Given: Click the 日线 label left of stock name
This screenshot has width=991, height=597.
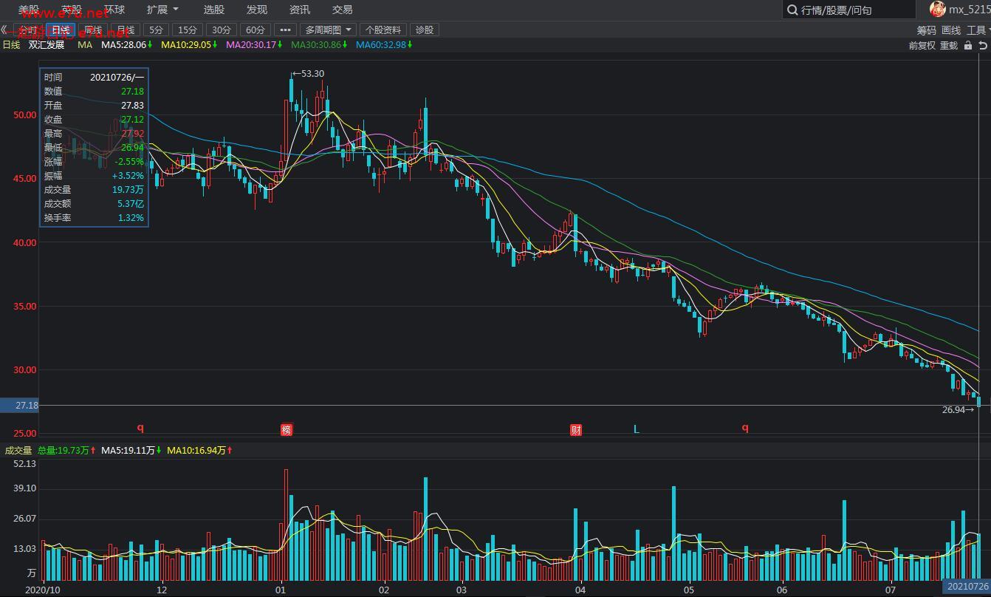Looking at the screenshot, I should pos(11,45).
